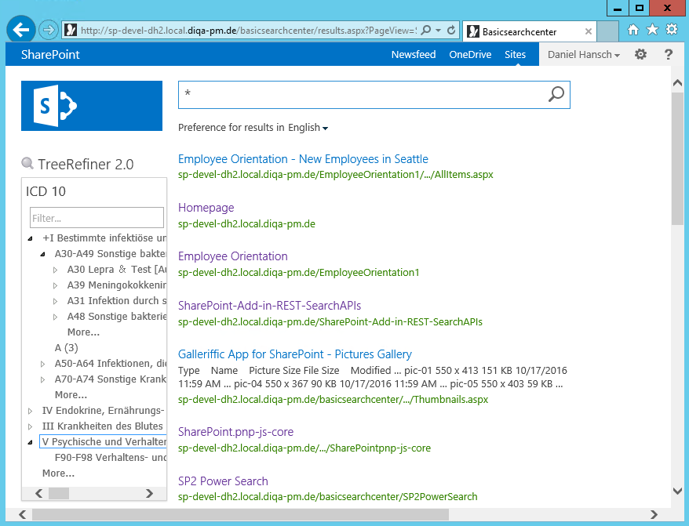Click the tree panel horizontal scrollbar thumb
This screenshot has width=689, height=526.
[59, 493]
